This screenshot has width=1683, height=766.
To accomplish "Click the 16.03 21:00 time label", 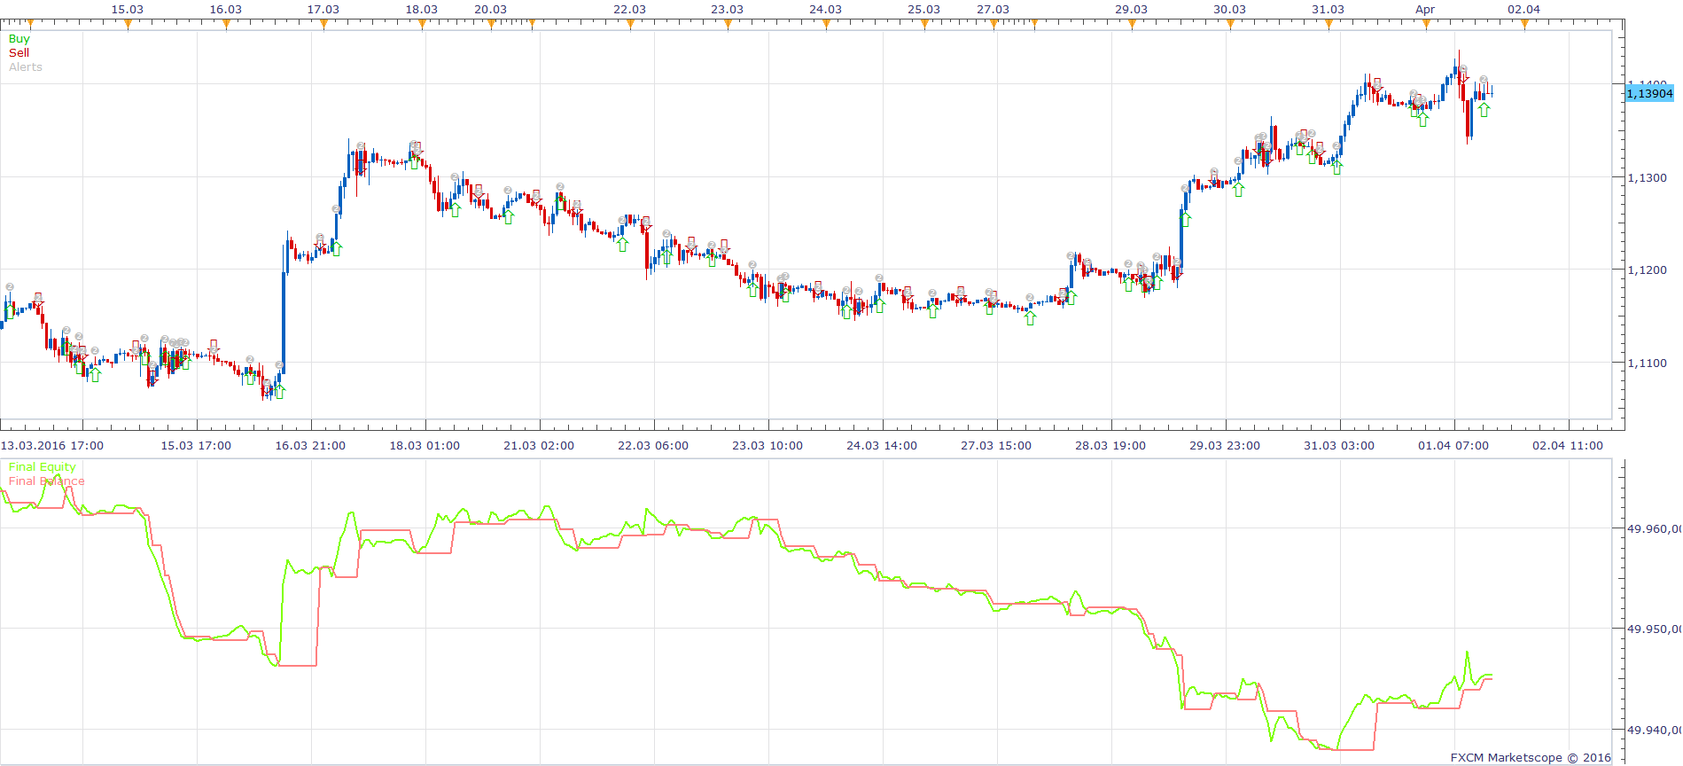I will click(310, 446).
